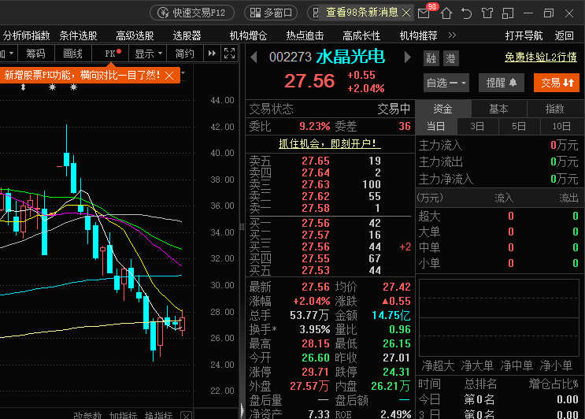Image resolution: width=585 pixels, height=419 pixels.
Task: Set a price alert with 提醒 button
Action: [x=502, y=83]
